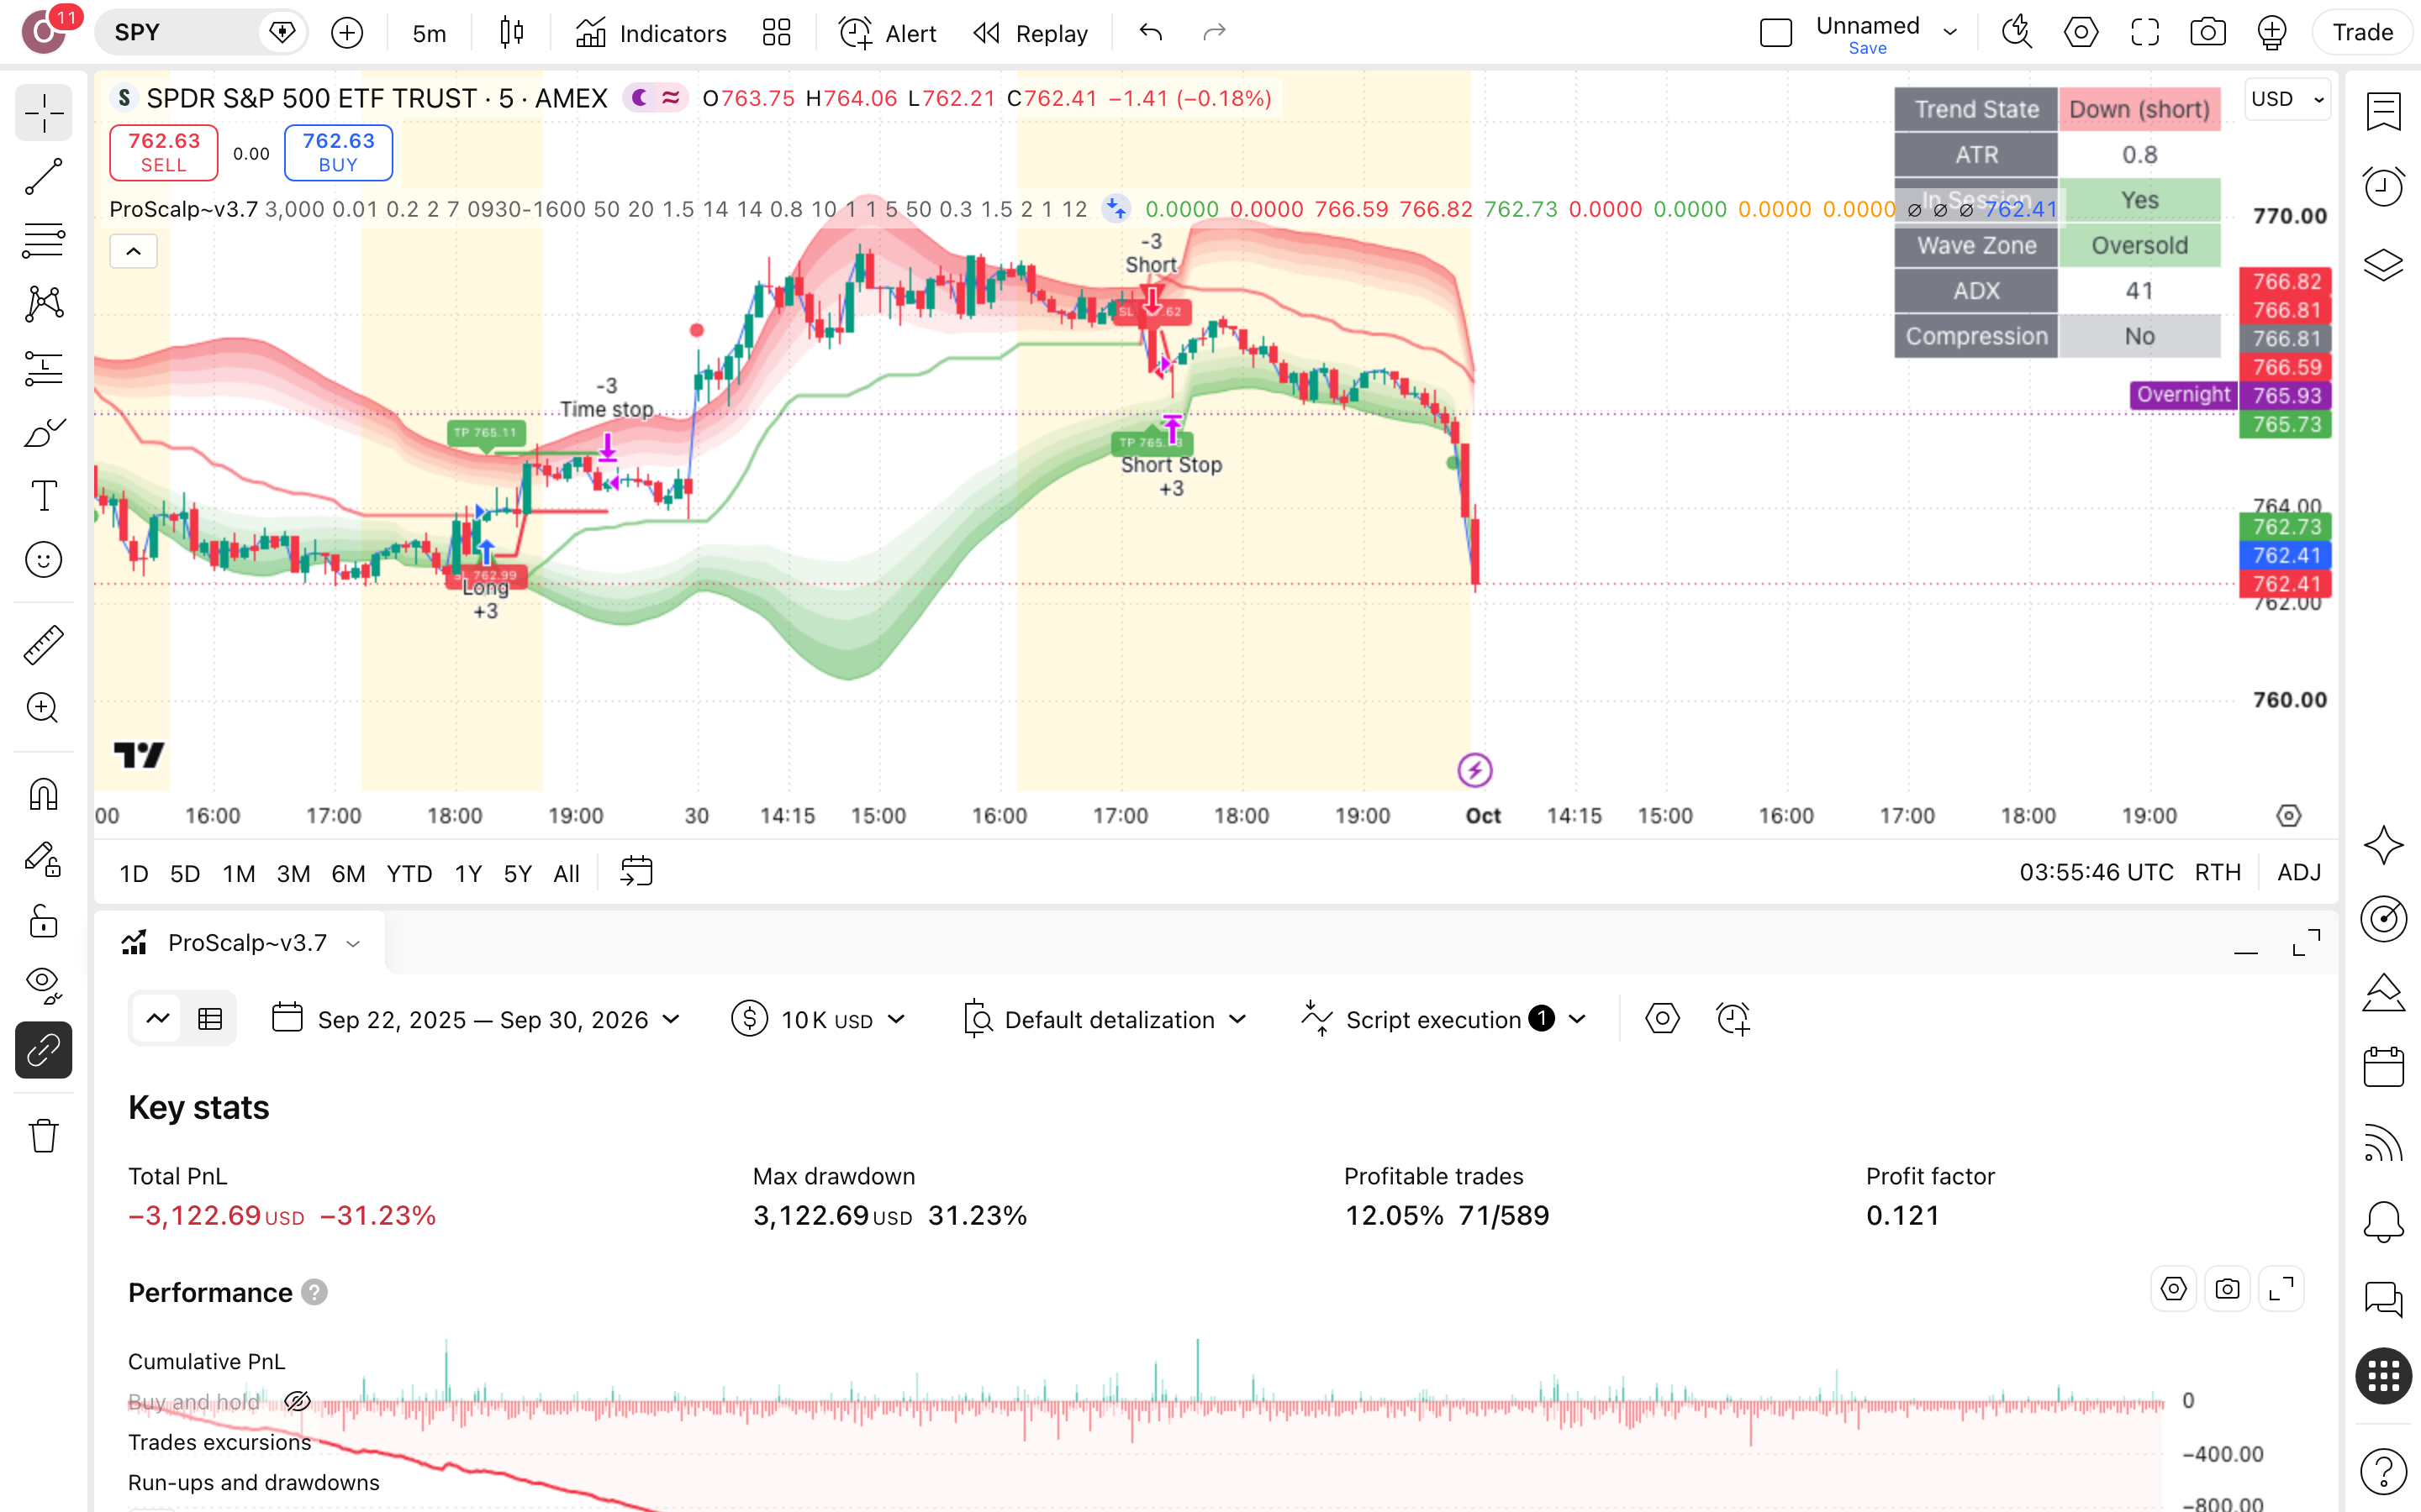
Task: Hide all drawings with eye icon
Action: pos(43,985)
